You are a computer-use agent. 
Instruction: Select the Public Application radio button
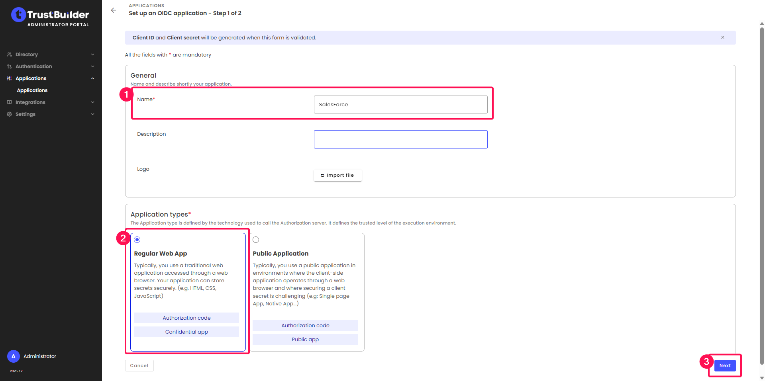pos(256,240)
